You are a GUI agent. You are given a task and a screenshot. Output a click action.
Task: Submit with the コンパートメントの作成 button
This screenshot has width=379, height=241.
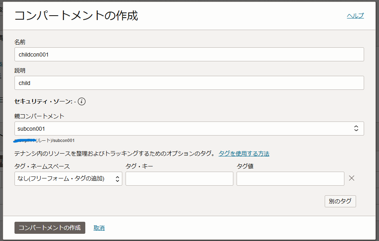pyautogui.click(x=50, y=228)
